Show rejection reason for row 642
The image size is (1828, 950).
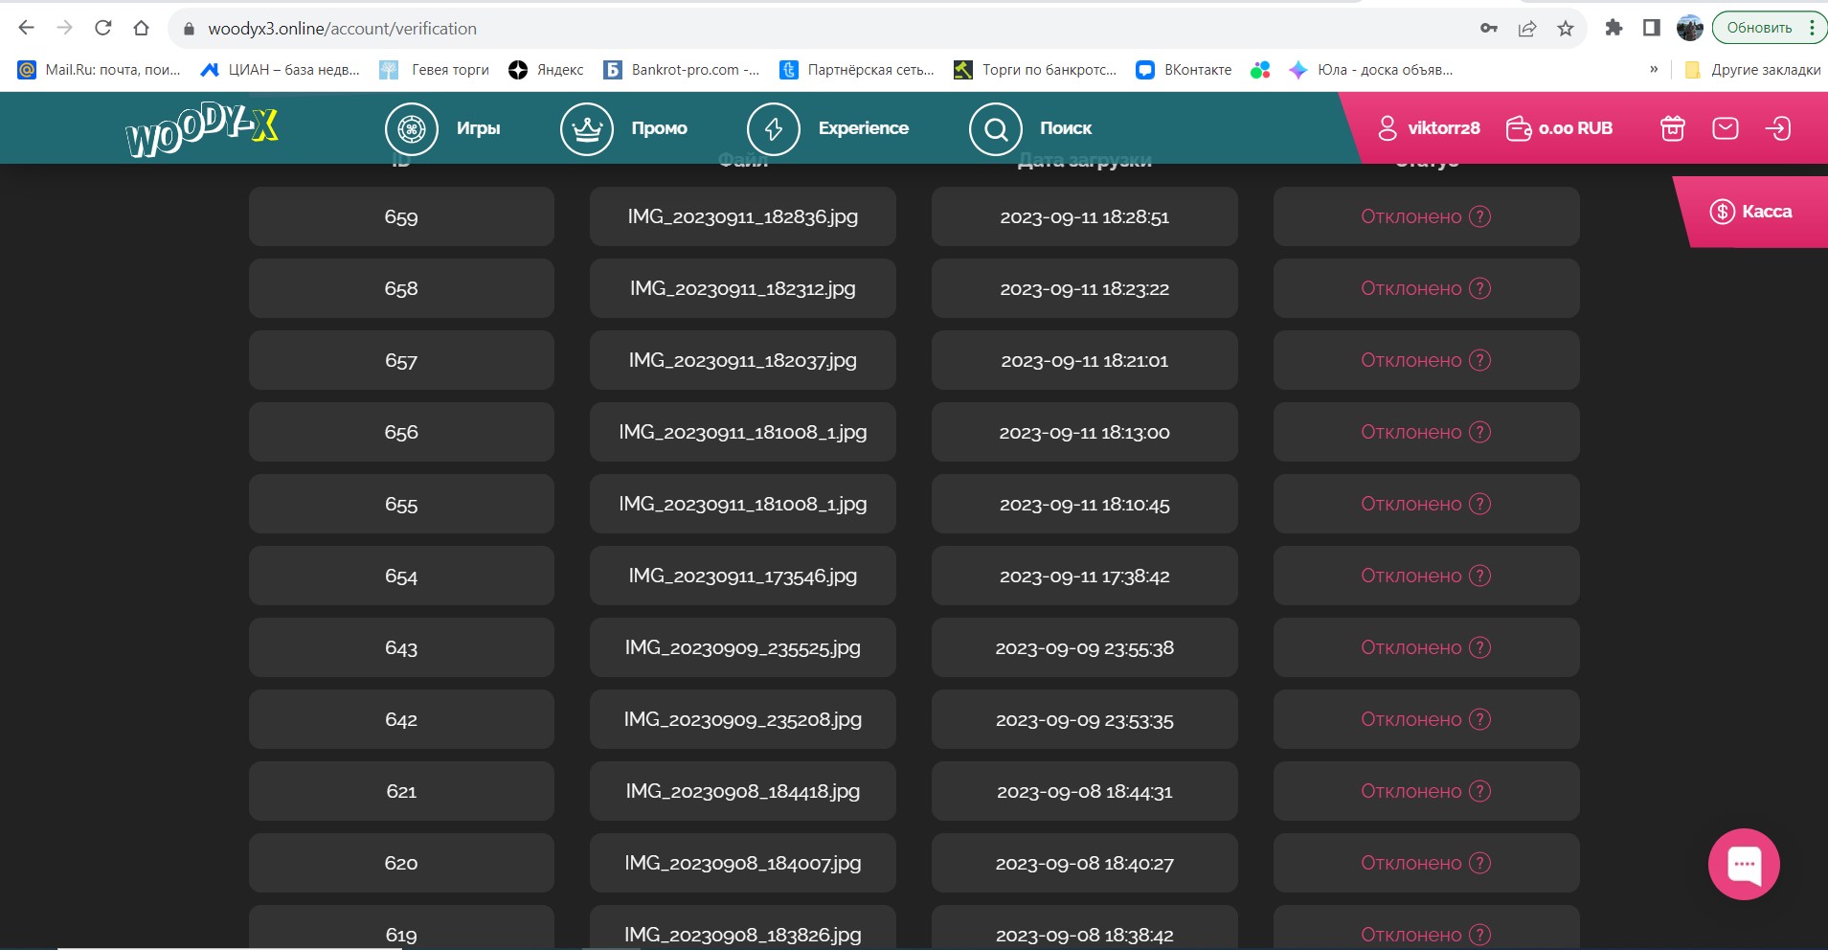click(1479, 719)
